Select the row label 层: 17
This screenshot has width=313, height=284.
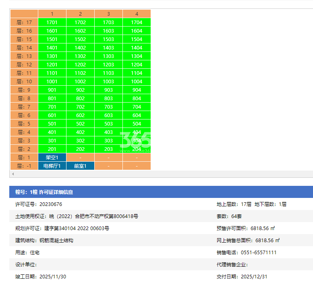click(x=24, y=22)
